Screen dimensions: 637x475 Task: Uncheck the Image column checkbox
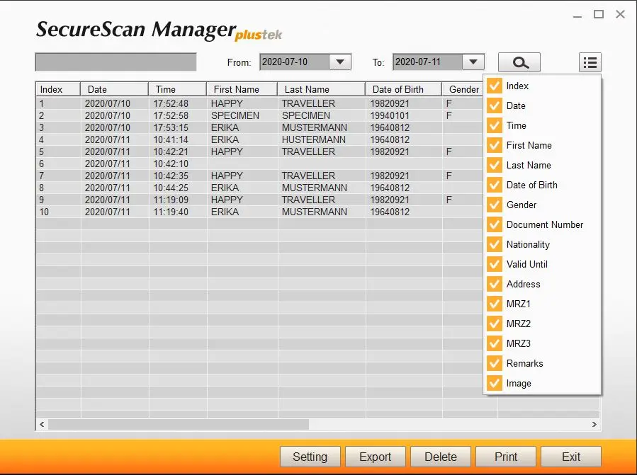coord(495,383)
